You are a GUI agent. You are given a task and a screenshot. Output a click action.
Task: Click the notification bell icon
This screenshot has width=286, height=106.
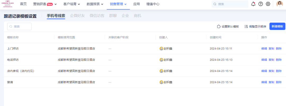tap(253, 4)
